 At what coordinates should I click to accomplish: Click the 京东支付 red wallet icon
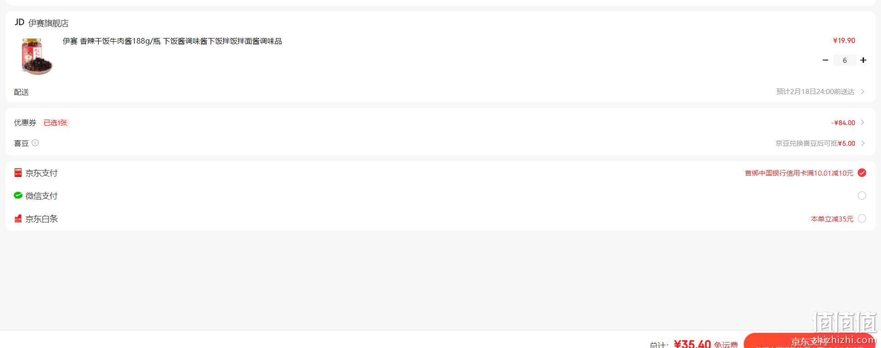(x=18, y=173)
